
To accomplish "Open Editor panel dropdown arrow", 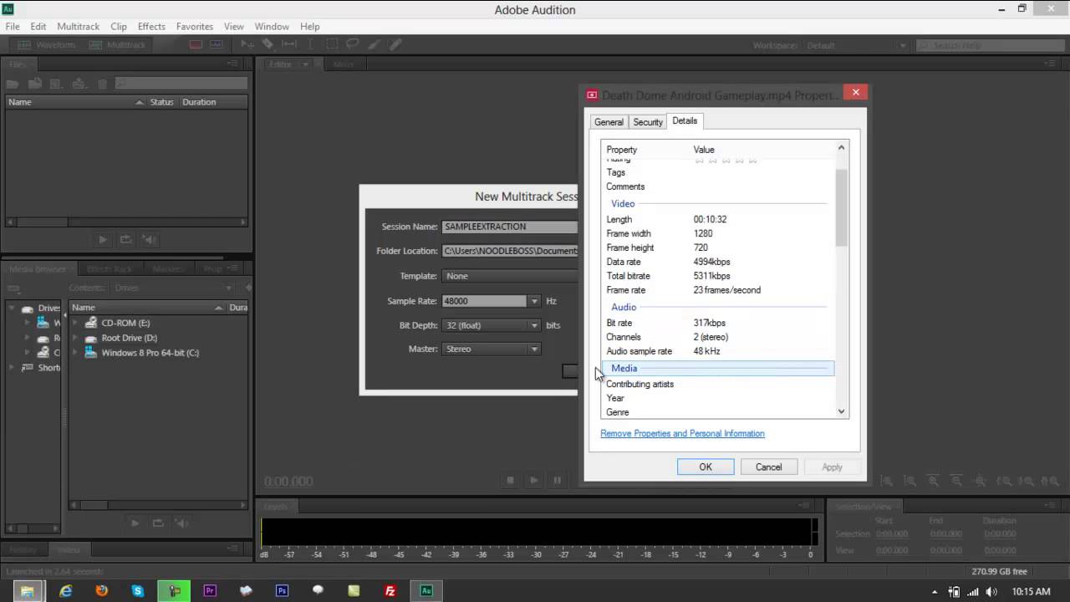I will (x=305, y=64).
